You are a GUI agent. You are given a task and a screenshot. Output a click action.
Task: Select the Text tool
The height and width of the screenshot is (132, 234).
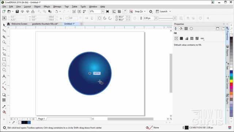4,77
